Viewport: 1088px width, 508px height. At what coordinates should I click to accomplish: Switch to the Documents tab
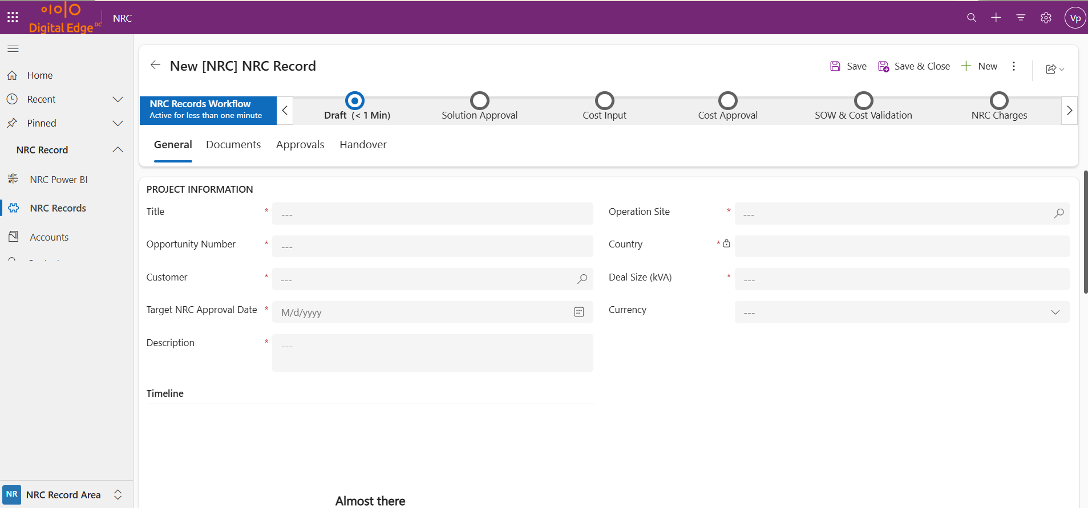pos(233,145)
